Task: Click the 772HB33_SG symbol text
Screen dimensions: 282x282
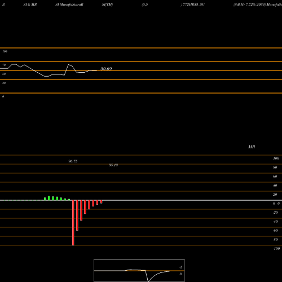Action: 194,5
